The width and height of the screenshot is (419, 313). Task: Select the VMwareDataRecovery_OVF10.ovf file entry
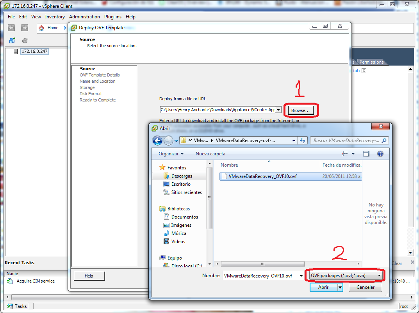coord(260,176)
